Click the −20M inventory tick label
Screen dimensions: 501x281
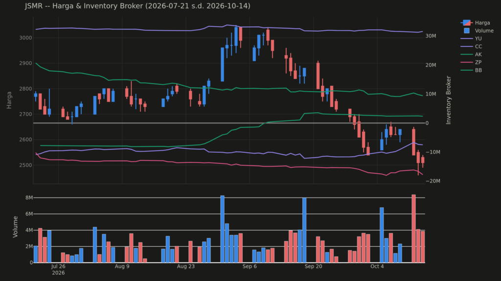pos(433,181)
